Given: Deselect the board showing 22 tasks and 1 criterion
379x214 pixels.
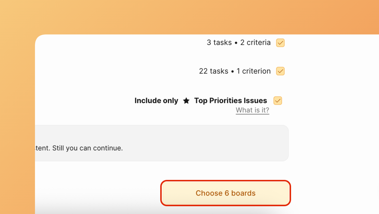Looking at the screenshot, I should click(x=280, y=71).
